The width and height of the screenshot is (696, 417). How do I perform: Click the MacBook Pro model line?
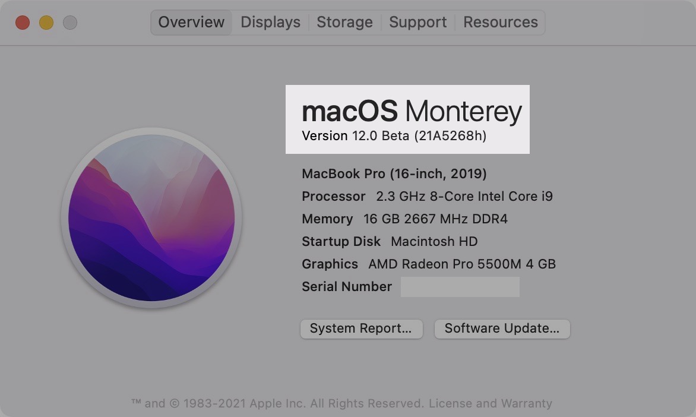[x=394, y=174]
